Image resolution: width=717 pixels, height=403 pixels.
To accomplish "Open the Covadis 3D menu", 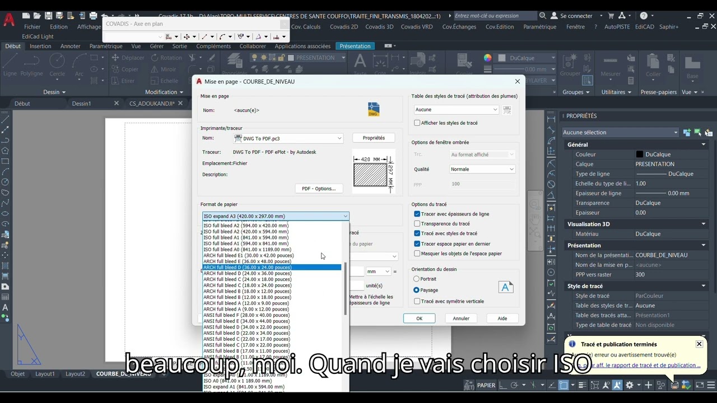I will click(x=380, y=27).
